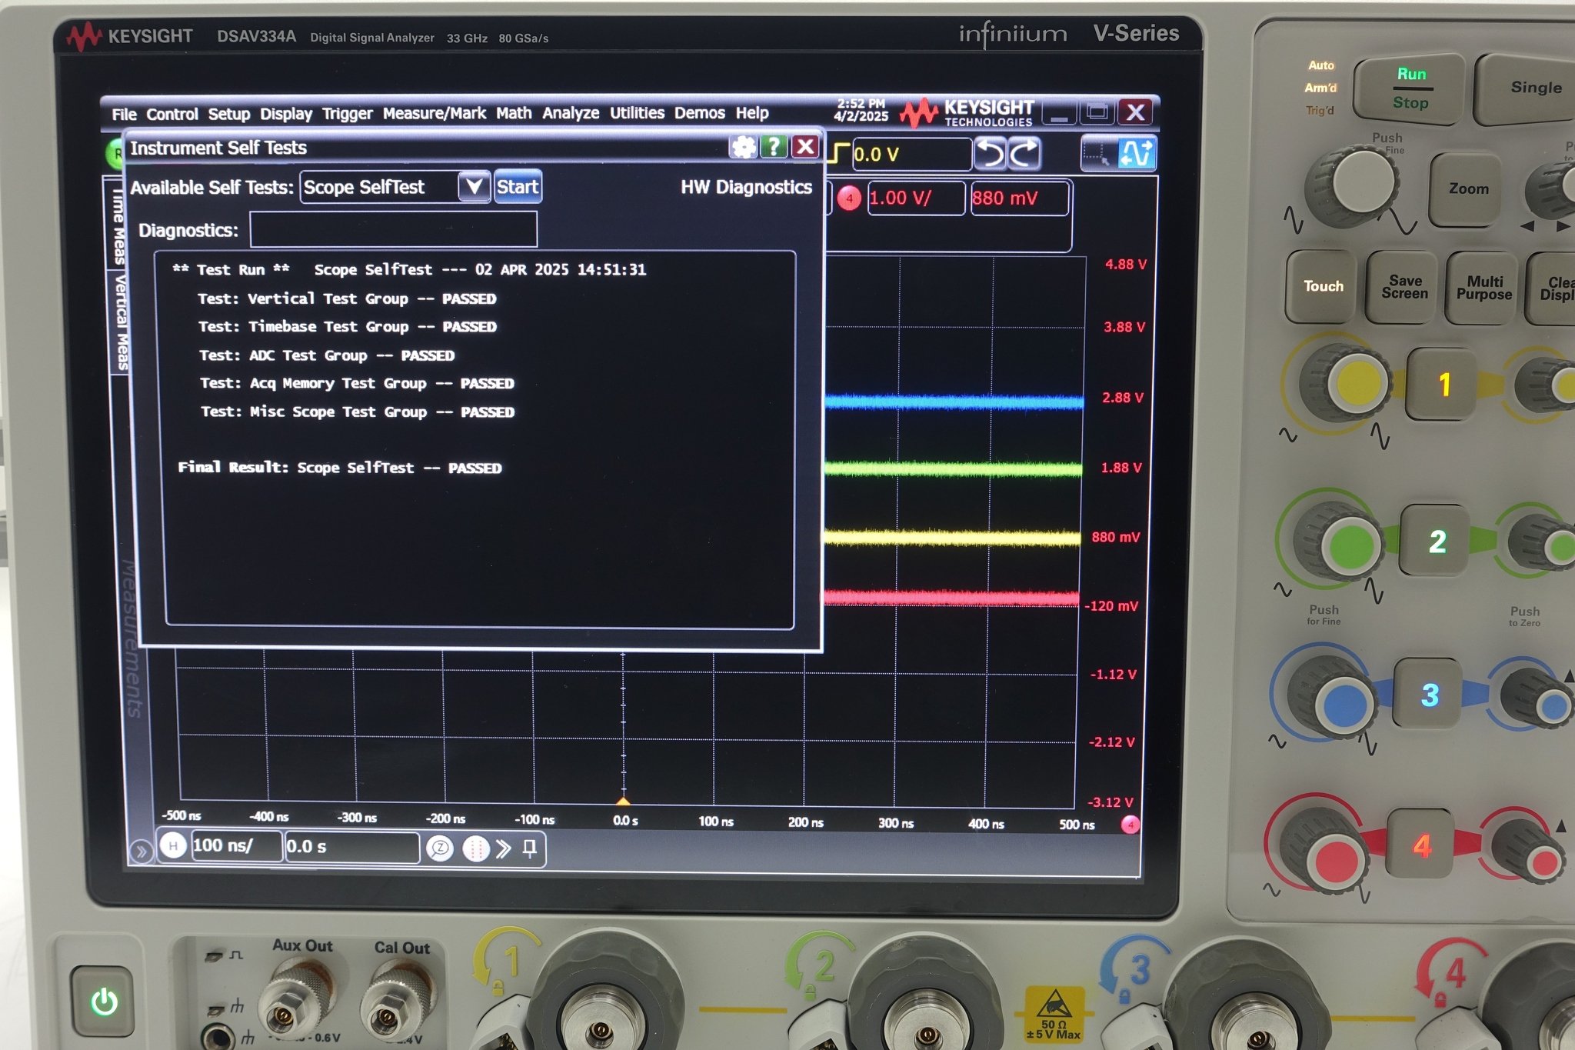Click the Keysight Technologies logo
Screen dimensions: 1575x1050
[967, 113]
